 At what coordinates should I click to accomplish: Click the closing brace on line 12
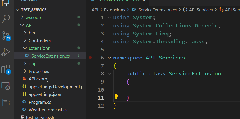click(115, 106)
